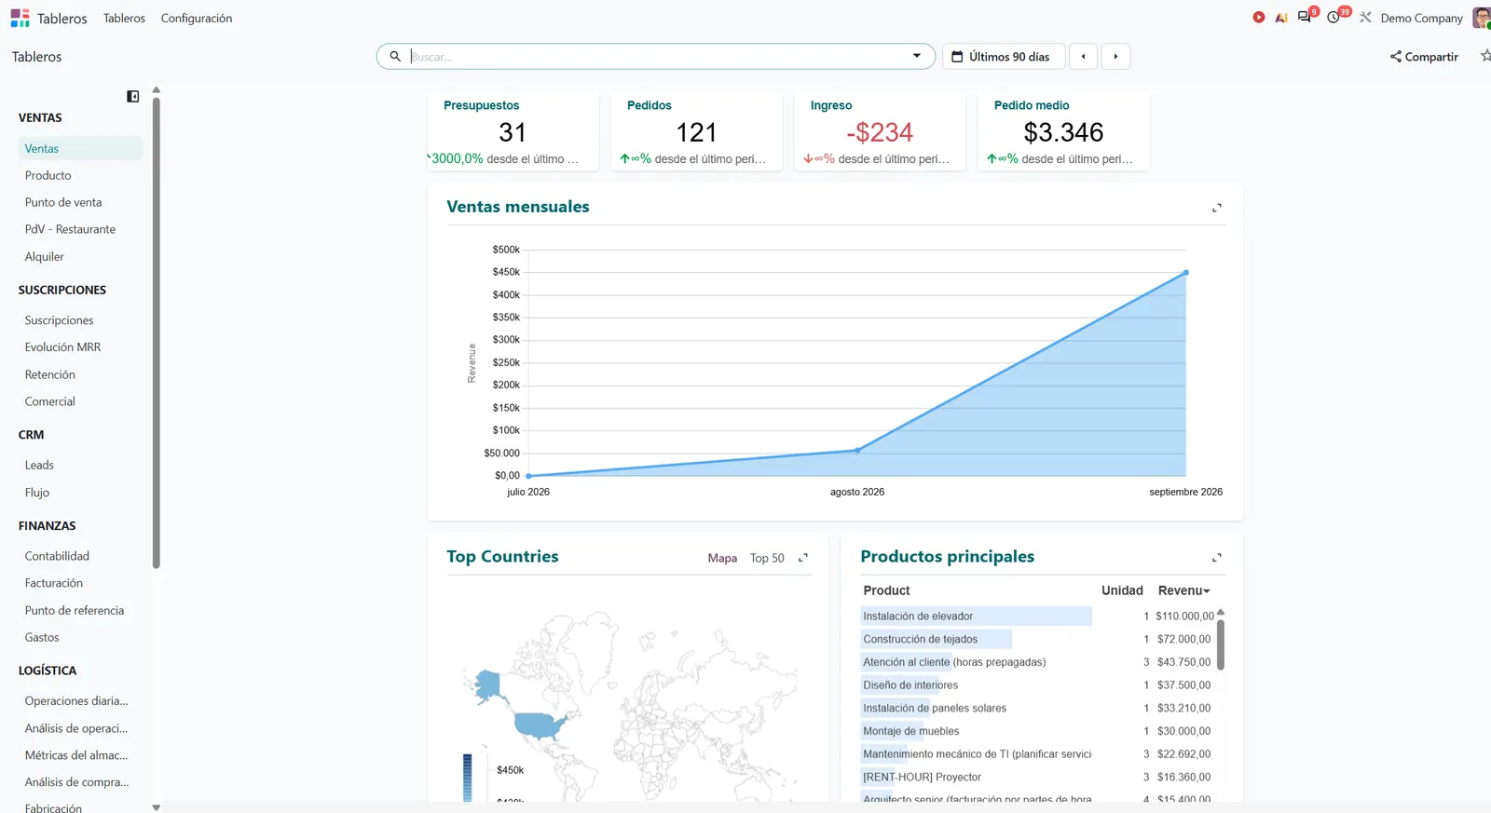Click calendar icon in date filter

click(957, 57)
